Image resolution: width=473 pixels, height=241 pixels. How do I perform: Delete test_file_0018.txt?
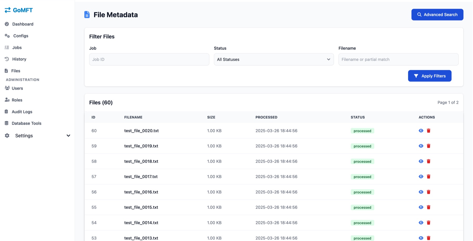429,161
